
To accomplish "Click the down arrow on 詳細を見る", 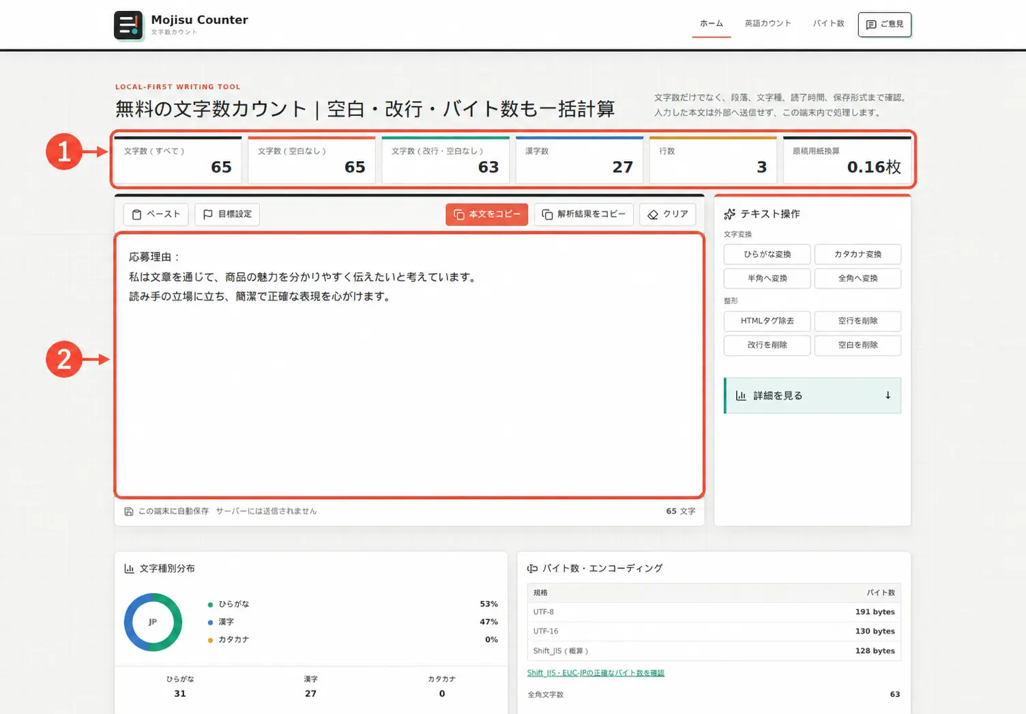I will pos(888,395).
